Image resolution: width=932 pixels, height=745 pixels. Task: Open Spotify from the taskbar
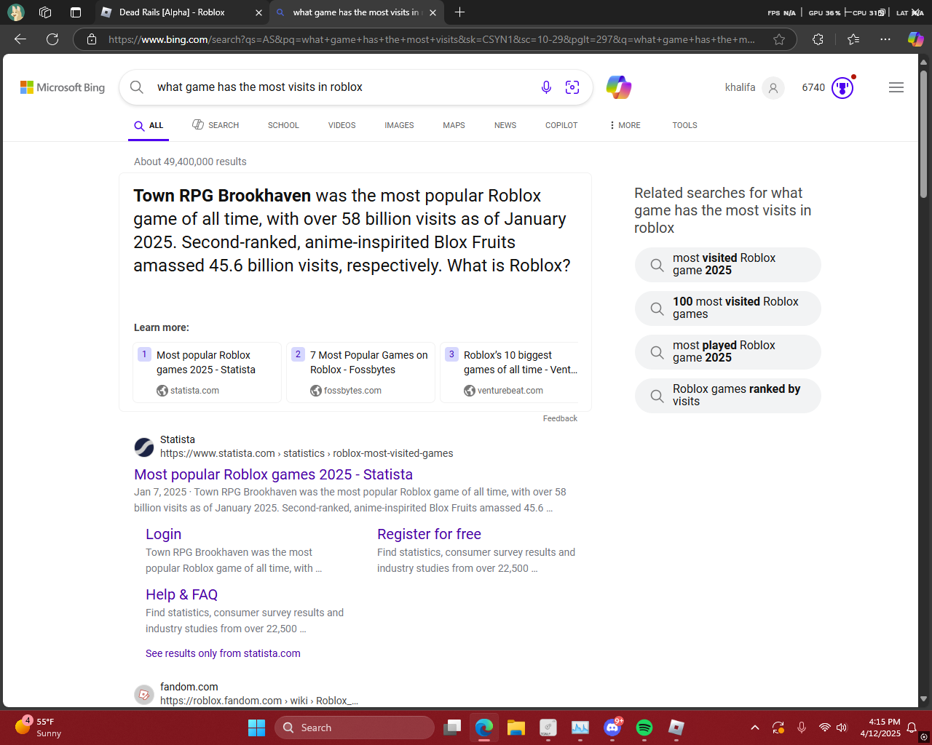[x=644, y=728]
